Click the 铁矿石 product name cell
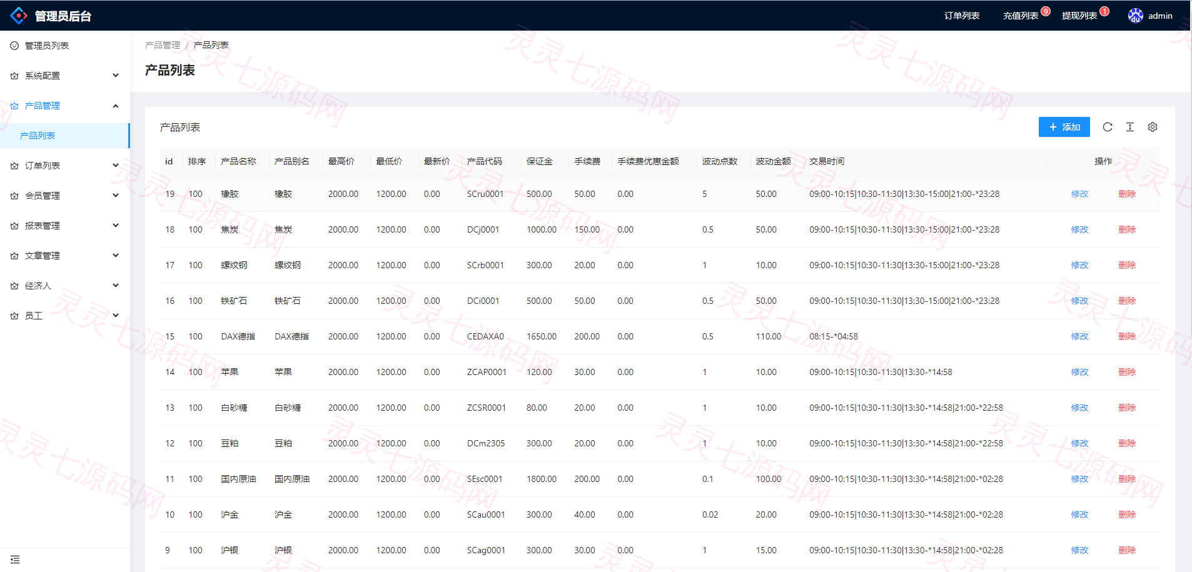This screenshot has height=572, width=1192. [x=234, y=301]
